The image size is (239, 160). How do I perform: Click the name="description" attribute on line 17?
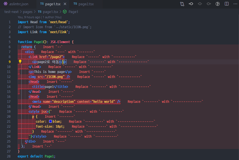(x=59, y=101)
